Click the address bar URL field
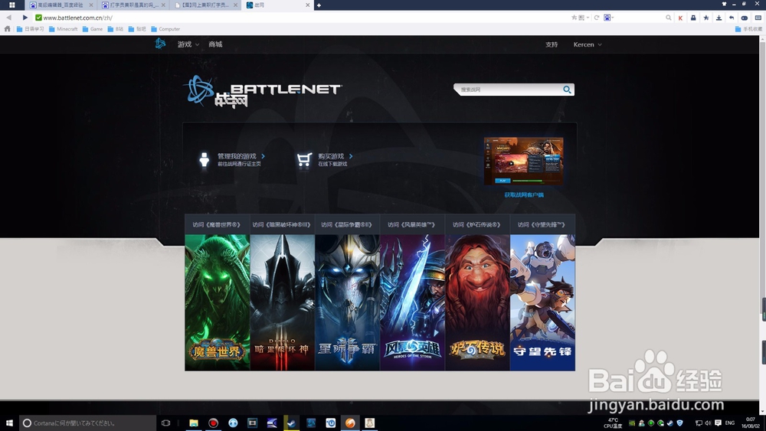The width and height of the screenshot is (766, 431). [x=303, y=18]
